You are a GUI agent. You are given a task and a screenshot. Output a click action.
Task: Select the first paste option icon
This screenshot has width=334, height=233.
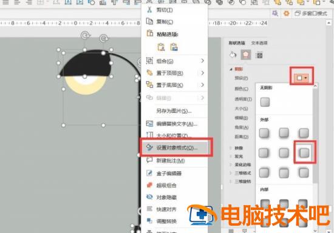point(162,47)
